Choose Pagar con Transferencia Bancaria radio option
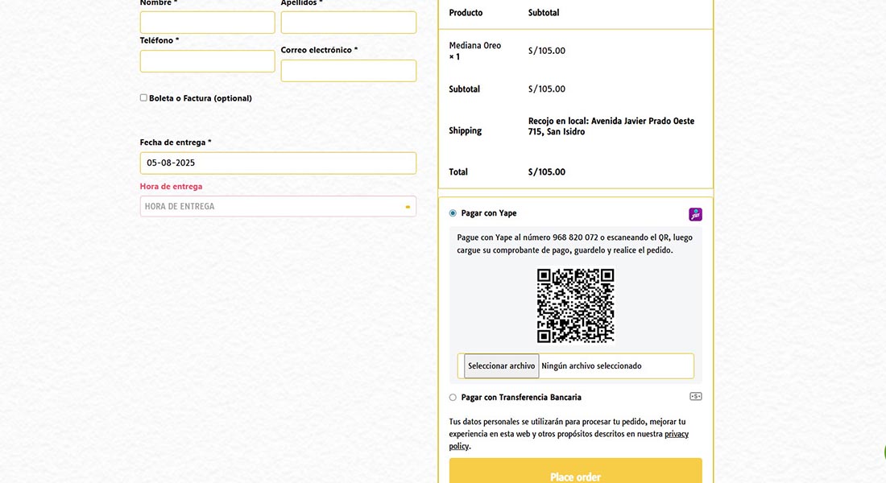 [453, 398]
